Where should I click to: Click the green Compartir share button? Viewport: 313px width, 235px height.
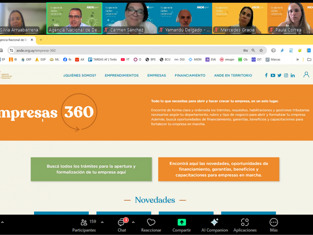point(182,226)
